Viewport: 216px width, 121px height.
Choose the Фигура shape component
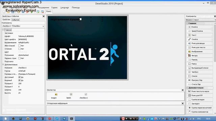coord(199,56)
